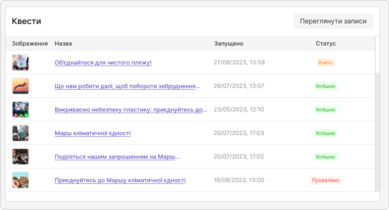The image size is (389, 210).
Task: Click 'Успішно' badge in the 26/07/2023 row
Action: pos(325,86)
